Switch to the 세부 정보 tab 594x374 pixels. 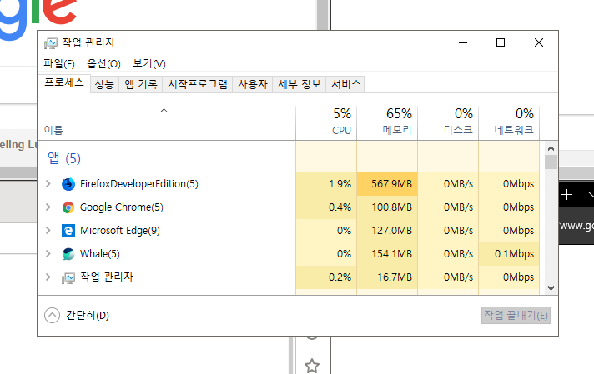300,84
